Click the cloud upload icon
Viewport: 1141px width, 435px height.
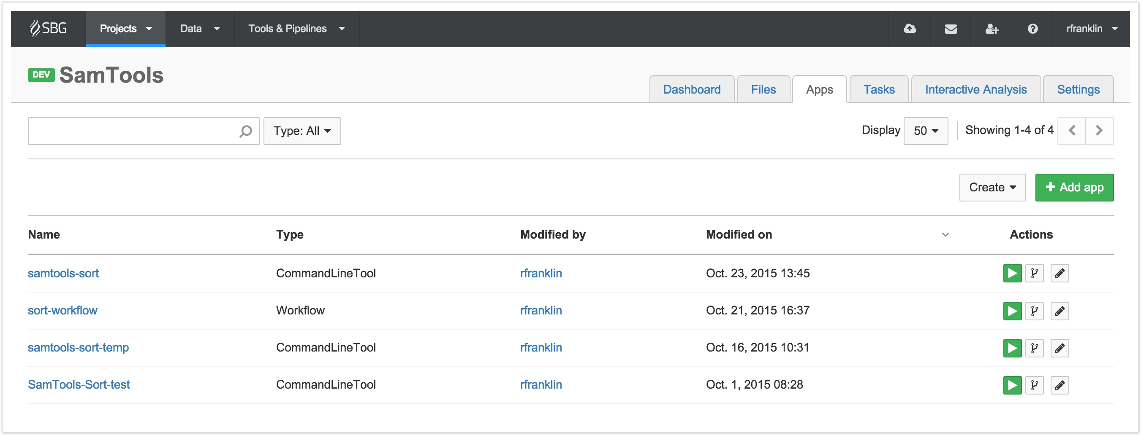click(x=909, y=29)
